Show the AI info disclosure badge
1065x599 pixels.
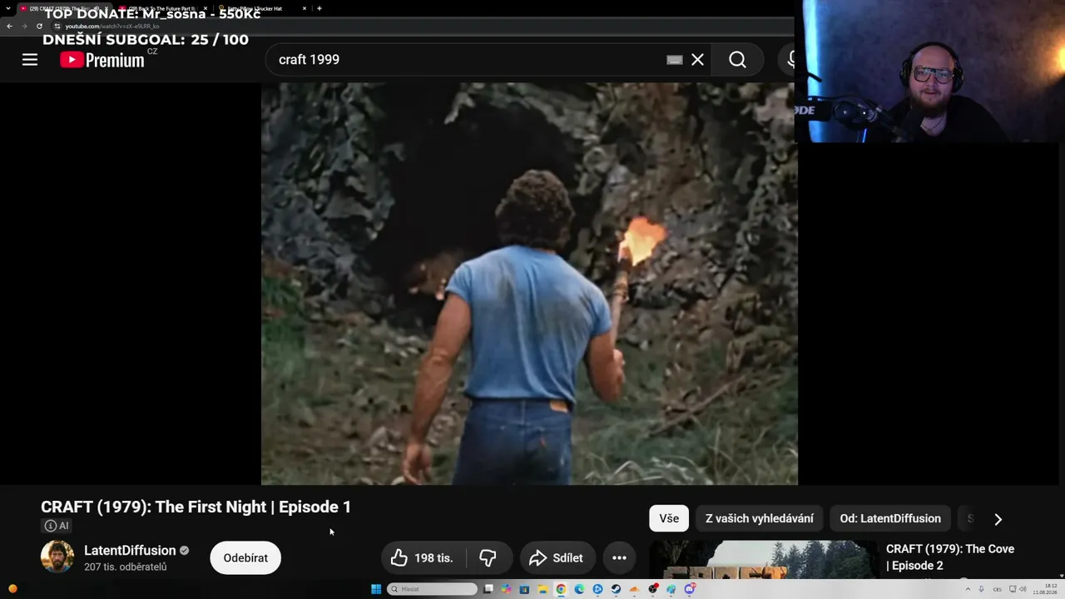pyautogui.click(x=57, y=526)
